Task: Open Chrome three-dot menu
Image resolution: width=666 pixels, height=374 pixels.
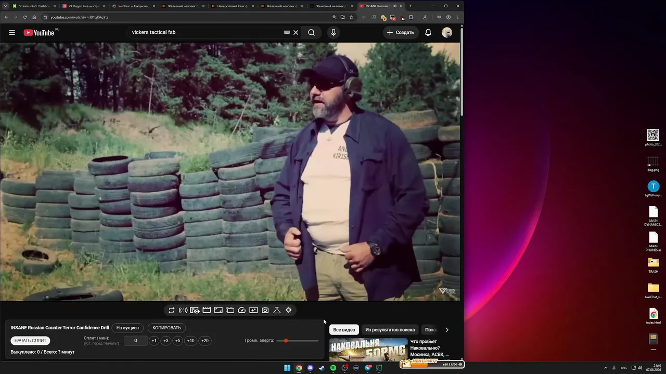Action: (458, 17)
